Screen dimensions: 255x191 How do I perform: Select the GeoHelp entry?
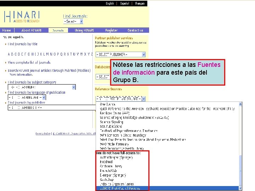pyautogui.click(x=107, y=179)
